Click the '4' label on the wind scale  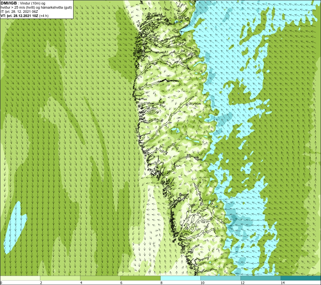[x=81, y=283]
